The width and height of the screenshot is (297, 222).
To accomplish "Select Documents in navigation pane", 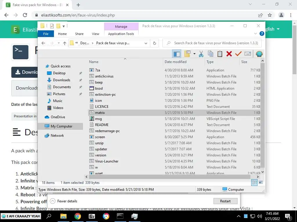I will 62,87.
